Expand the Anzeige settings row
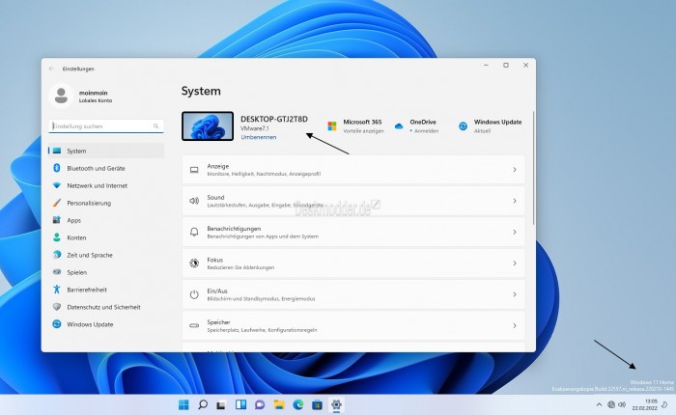 tap(514, 170)
